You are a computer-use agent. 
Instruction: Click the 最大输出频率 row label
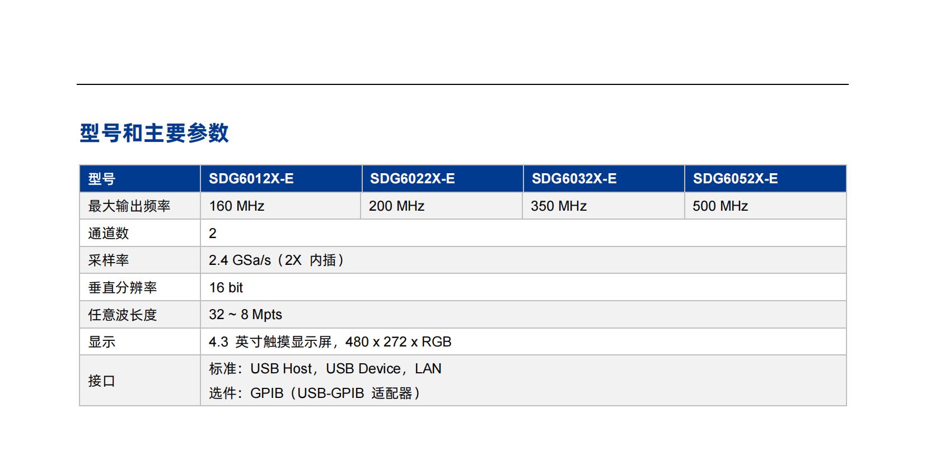[129, 206]
